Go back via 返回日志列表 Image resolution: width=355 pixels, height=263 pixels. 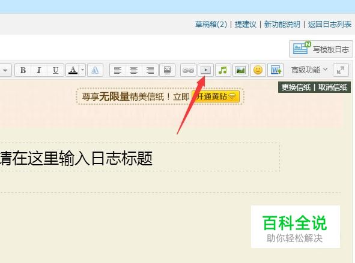(x=330, y=24)
